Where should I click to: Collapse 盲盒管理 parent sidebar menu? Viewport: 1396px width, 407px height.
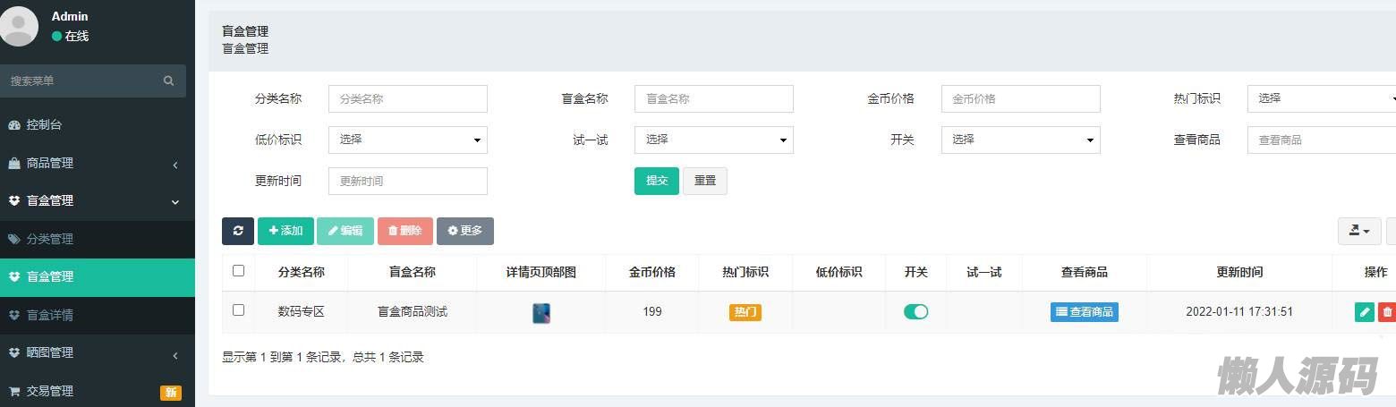tap(98, 201)
